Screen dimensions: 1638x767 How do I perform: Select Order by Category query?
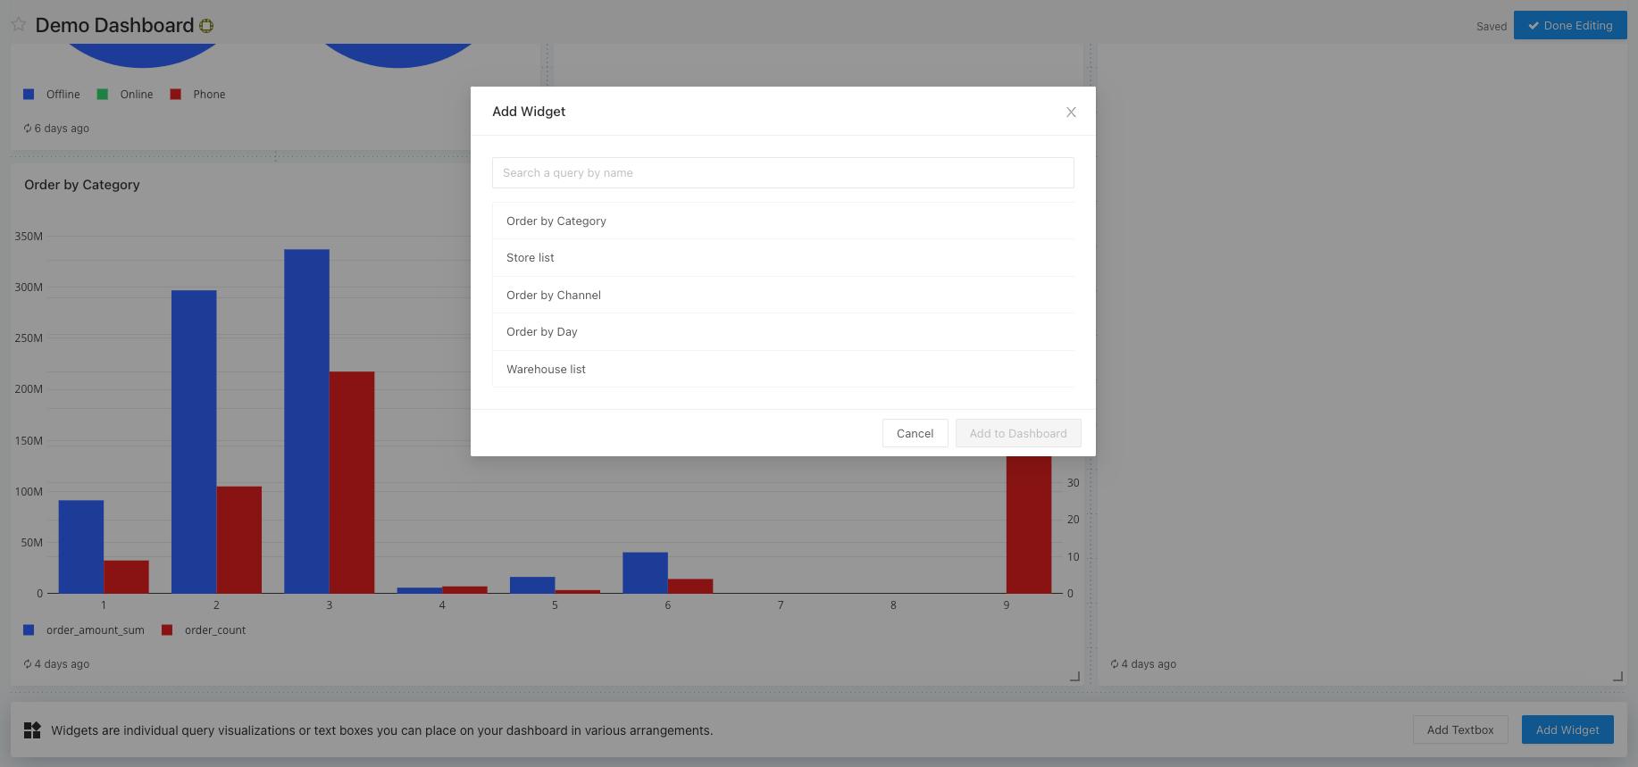pyautogui.click(x=556, y=221)
